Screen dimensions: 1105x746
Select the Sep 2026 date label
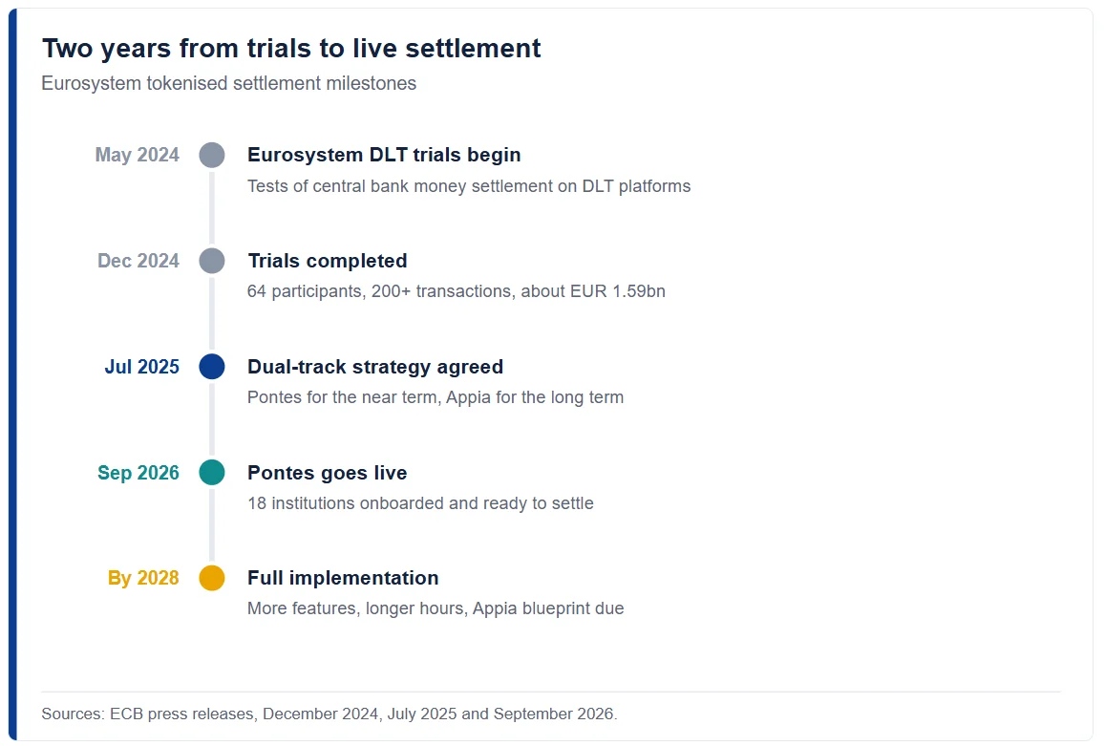(138, 473)
